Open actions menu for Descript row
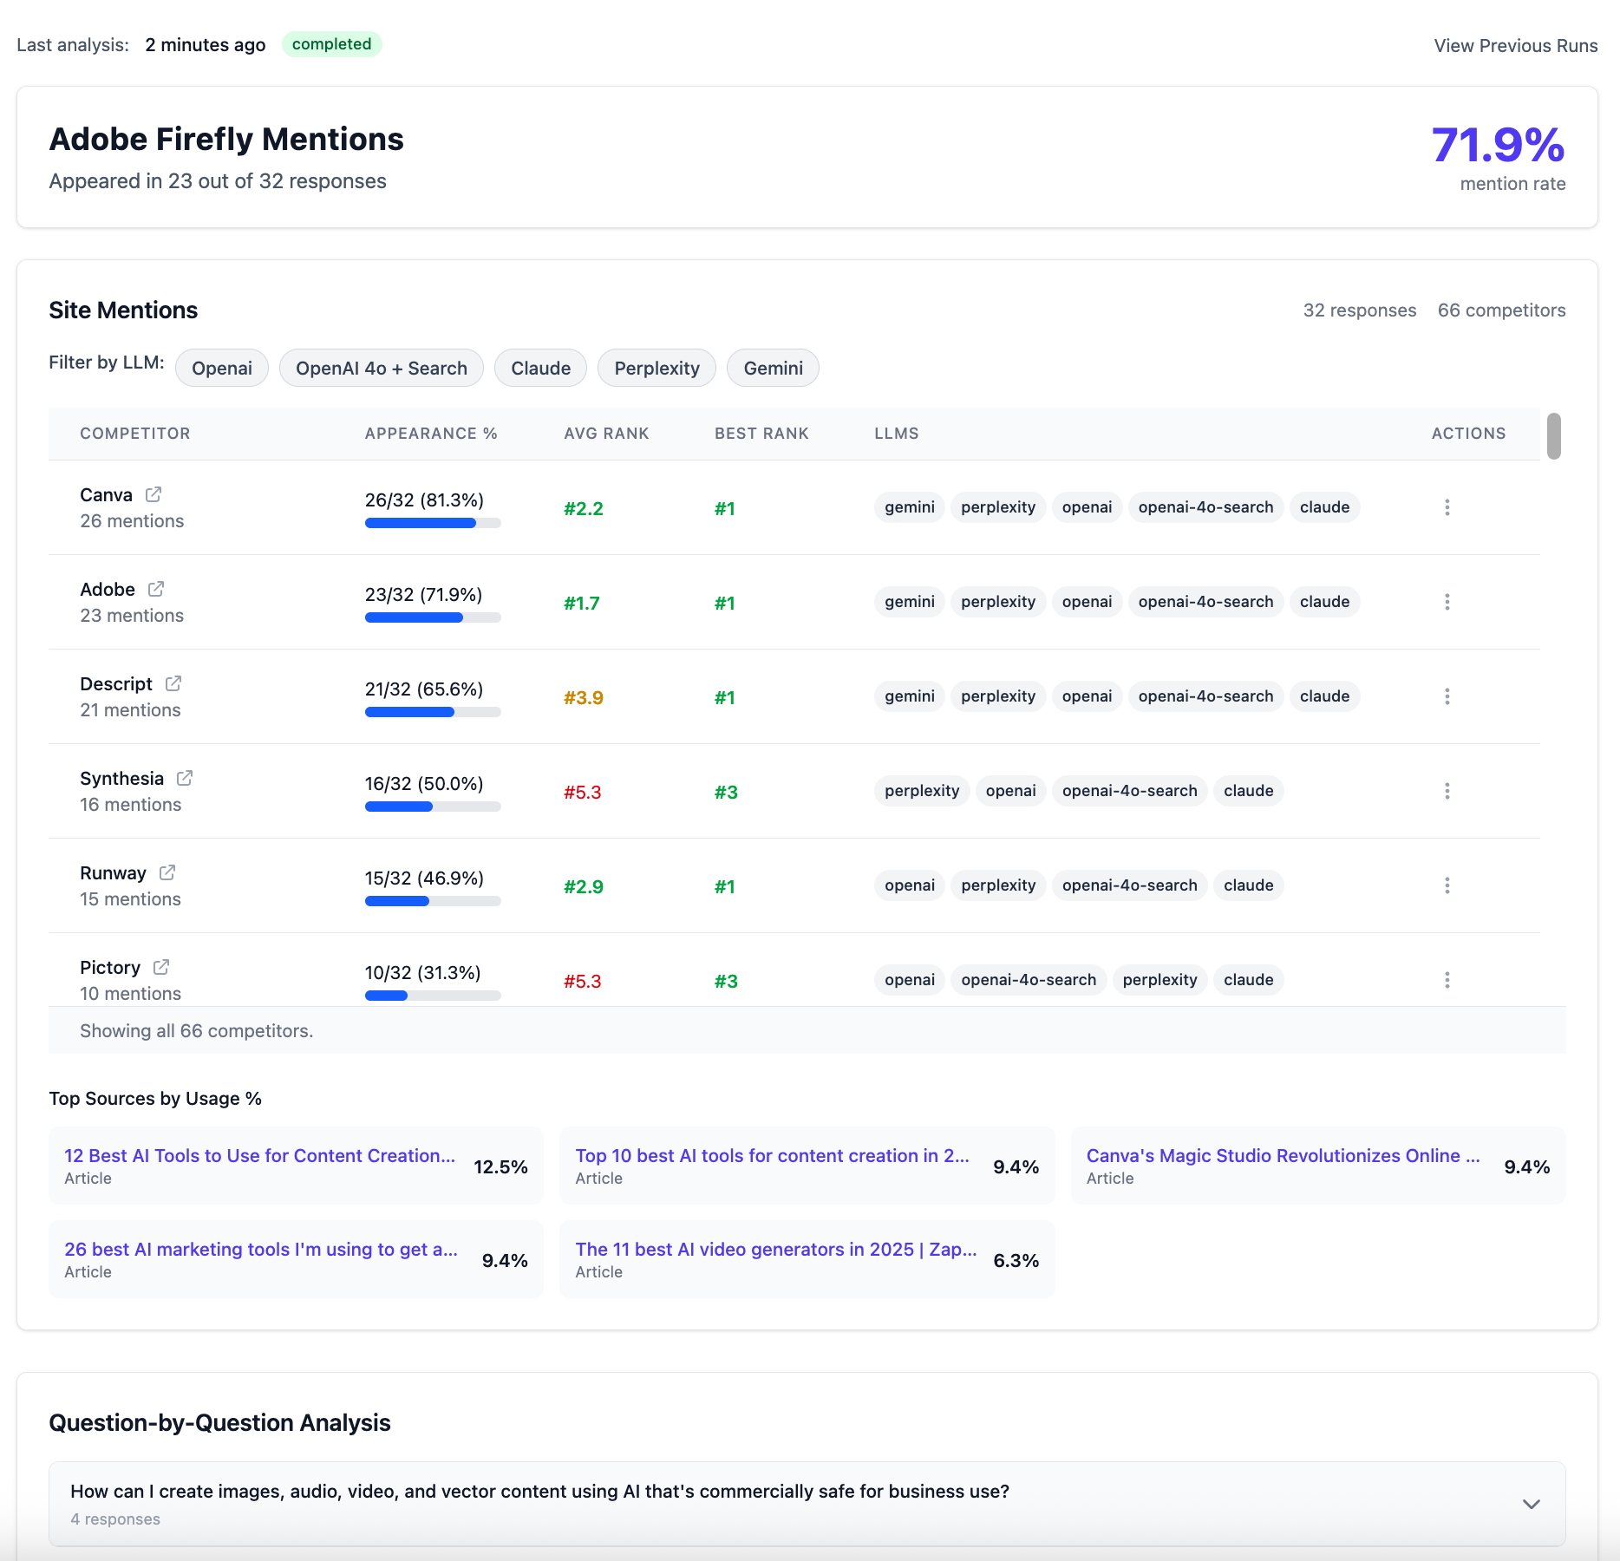Viewport: 1620px width, 1561px height. click(1447, 696)
